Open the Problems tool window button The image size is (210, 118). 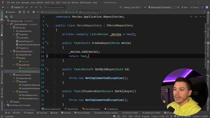(29, 113)
